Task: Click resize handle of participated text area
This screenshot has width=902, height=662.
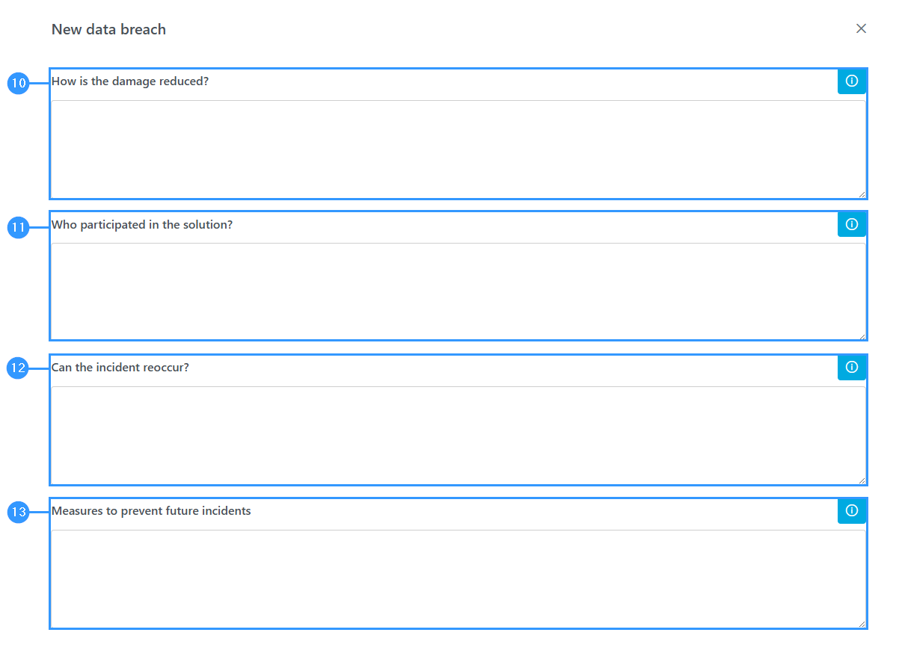Action: pyautogui.click(x=862, y=336)
